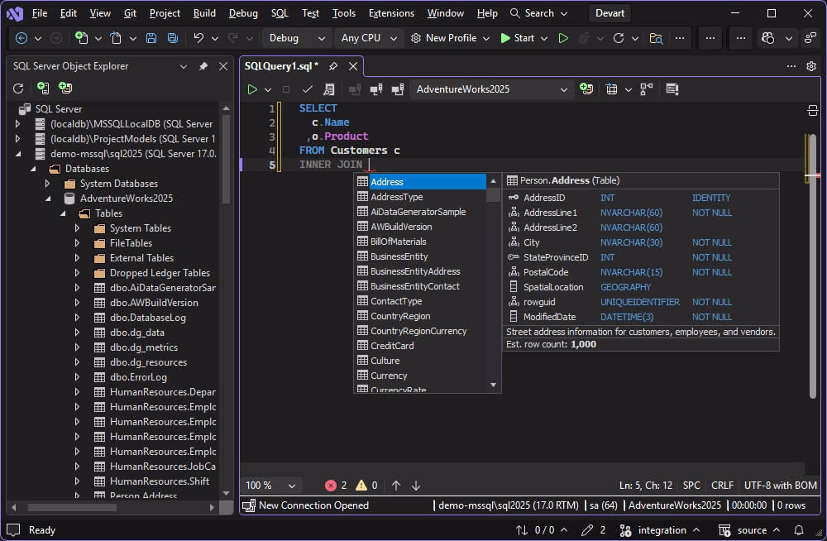Image resolution: width=827 pixels, height=541 pixels.
Task: Click the New Project icon in the toolbar
Action: (x=81, y=38)
